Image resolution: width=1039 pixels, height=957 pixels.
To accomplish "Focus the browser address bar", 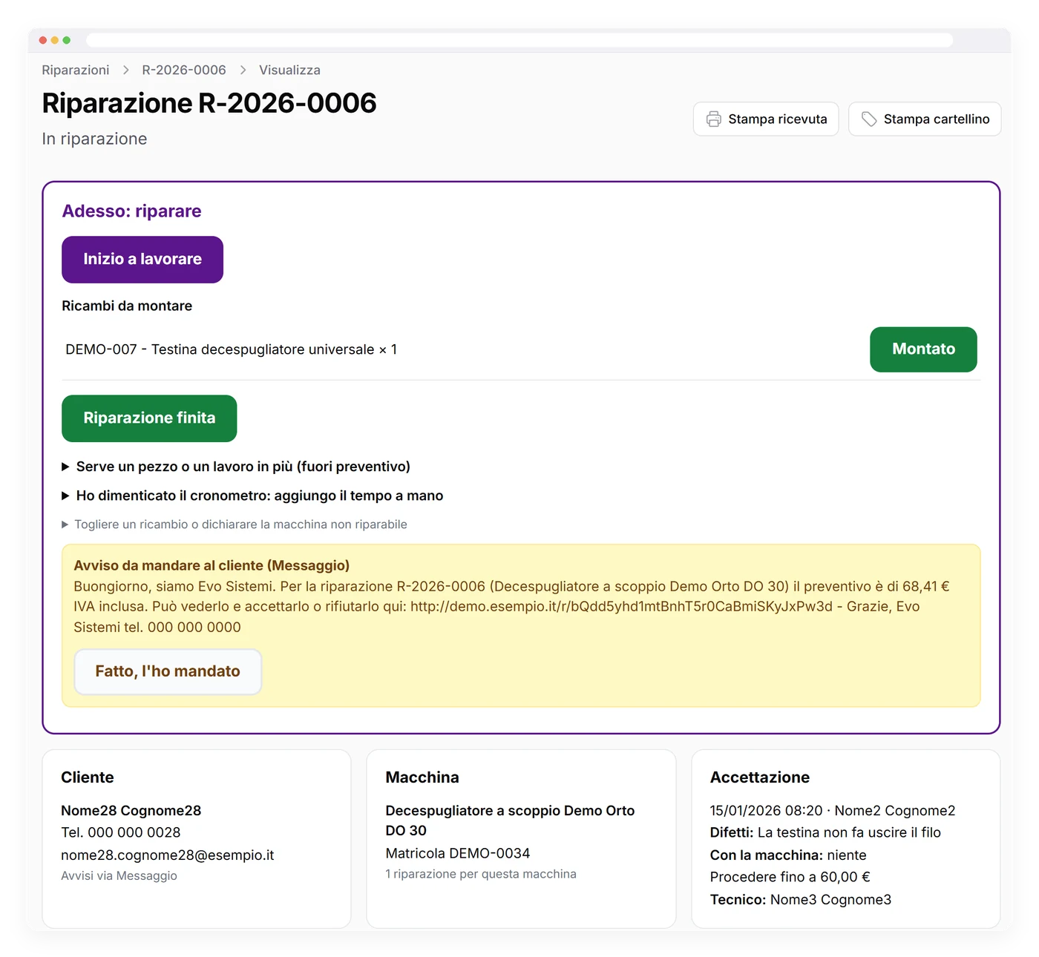I will coord(519,40).
